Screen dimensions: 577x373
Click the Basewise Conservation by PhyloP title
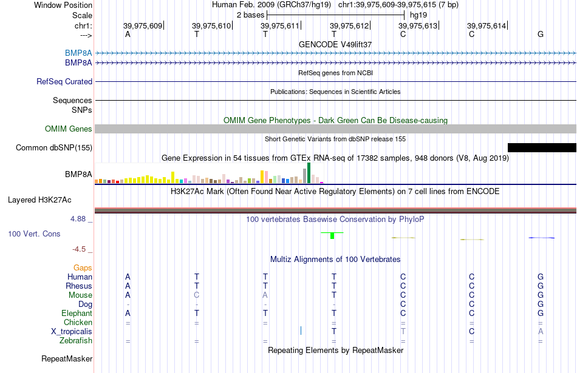click(335, 220)
